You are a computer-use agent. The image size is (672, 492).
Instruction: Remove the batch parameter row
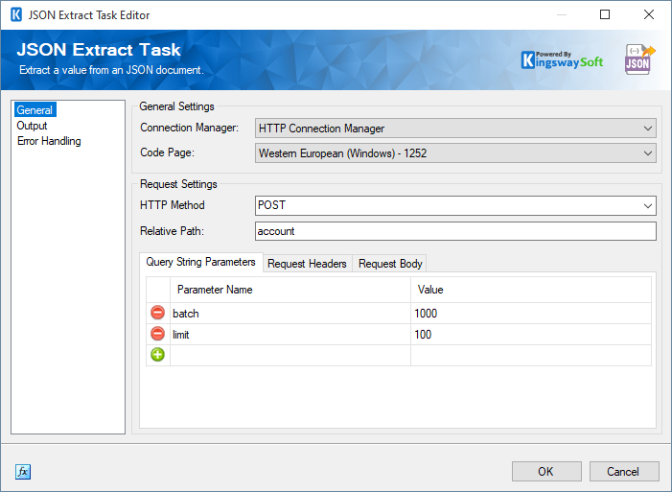pos(157,314)
